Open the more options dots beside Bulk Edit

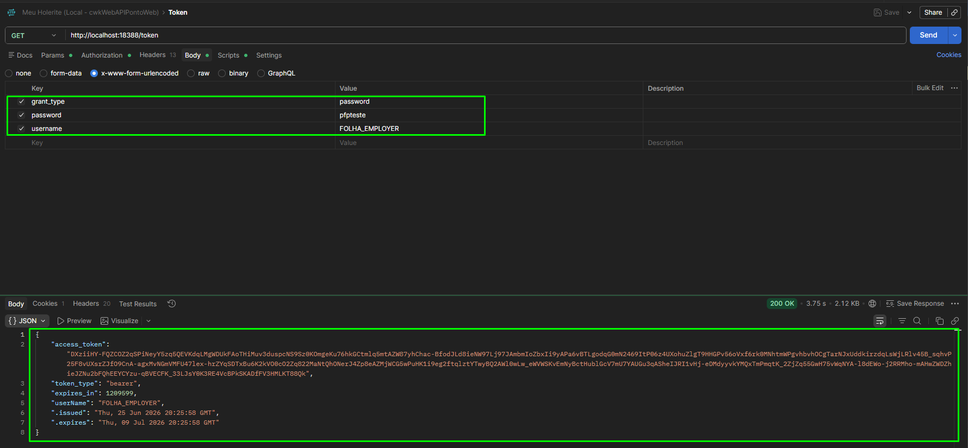(x=954, y=88)
